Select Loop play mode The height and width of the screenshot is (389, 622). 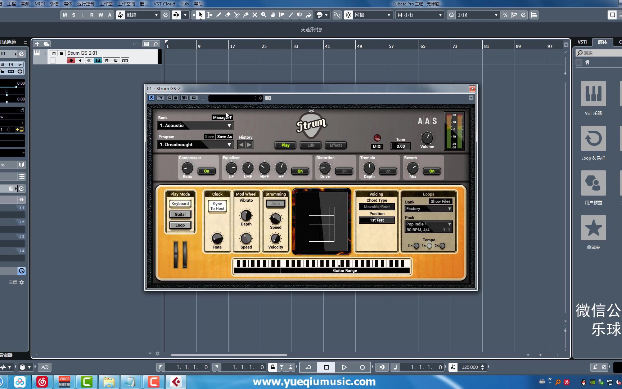pos(180,225)
